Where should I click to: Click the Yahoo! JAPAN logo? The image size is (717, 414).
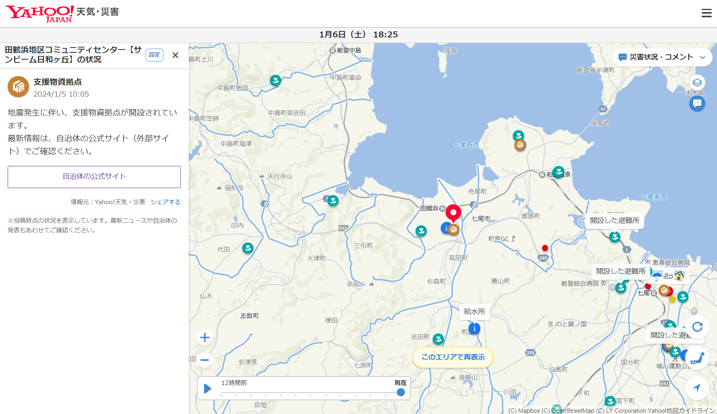tap(40, 14)
